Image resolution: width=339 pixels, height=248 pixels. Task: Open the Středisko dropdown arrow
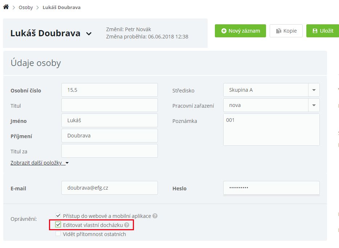pos(314,90)
